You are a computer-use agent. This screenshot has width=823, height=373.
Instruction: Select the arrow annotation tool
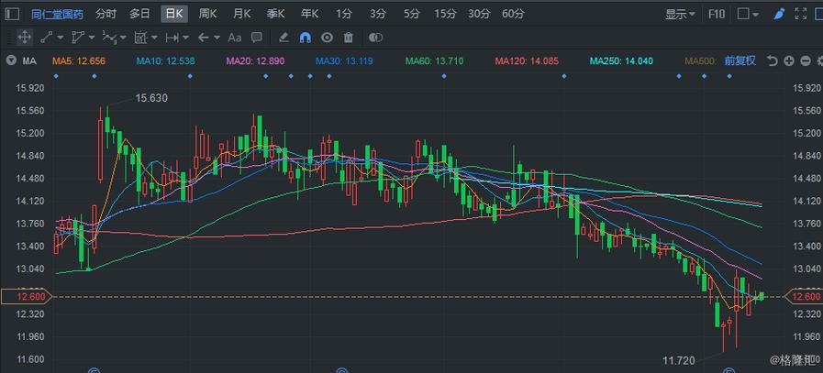pos(203,38)
